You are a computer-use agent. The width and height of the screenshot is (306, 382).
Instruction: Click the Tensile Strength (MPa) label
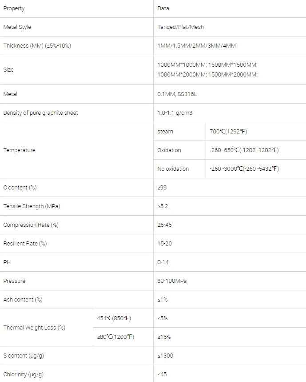coord(32,206)
